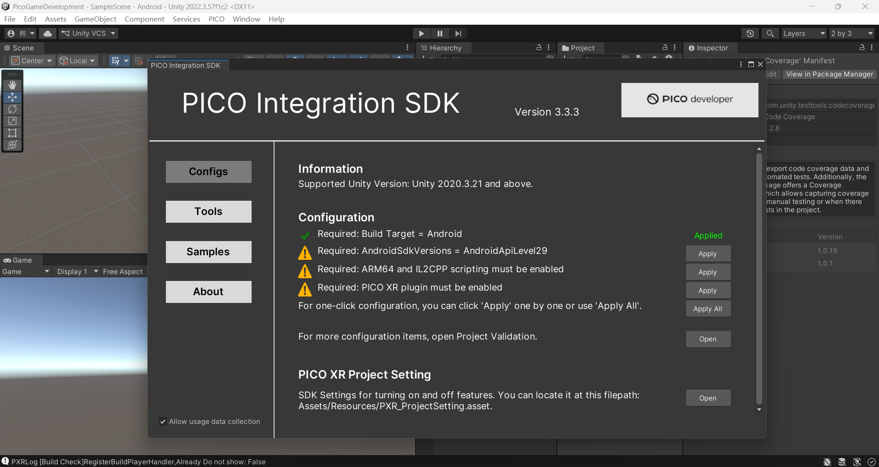Click the auto-generate lighting status icon

click(x=857, y=462)
